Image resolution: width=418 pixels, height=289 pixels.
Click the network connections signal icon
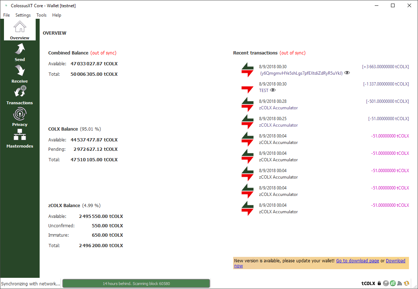click(399, 283)
